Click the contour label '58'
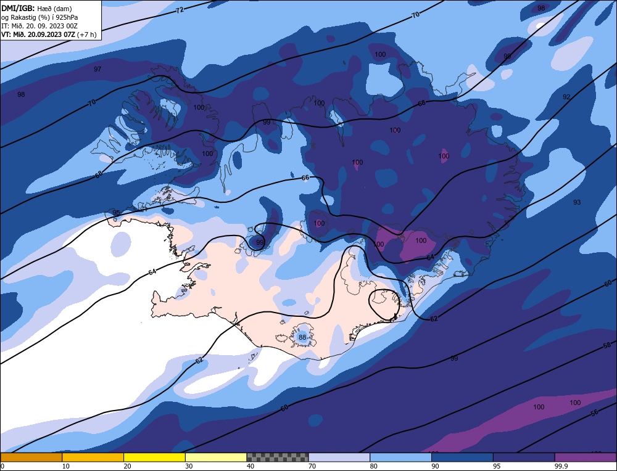The width and height of the screenshot is (617, 471). 607,346
